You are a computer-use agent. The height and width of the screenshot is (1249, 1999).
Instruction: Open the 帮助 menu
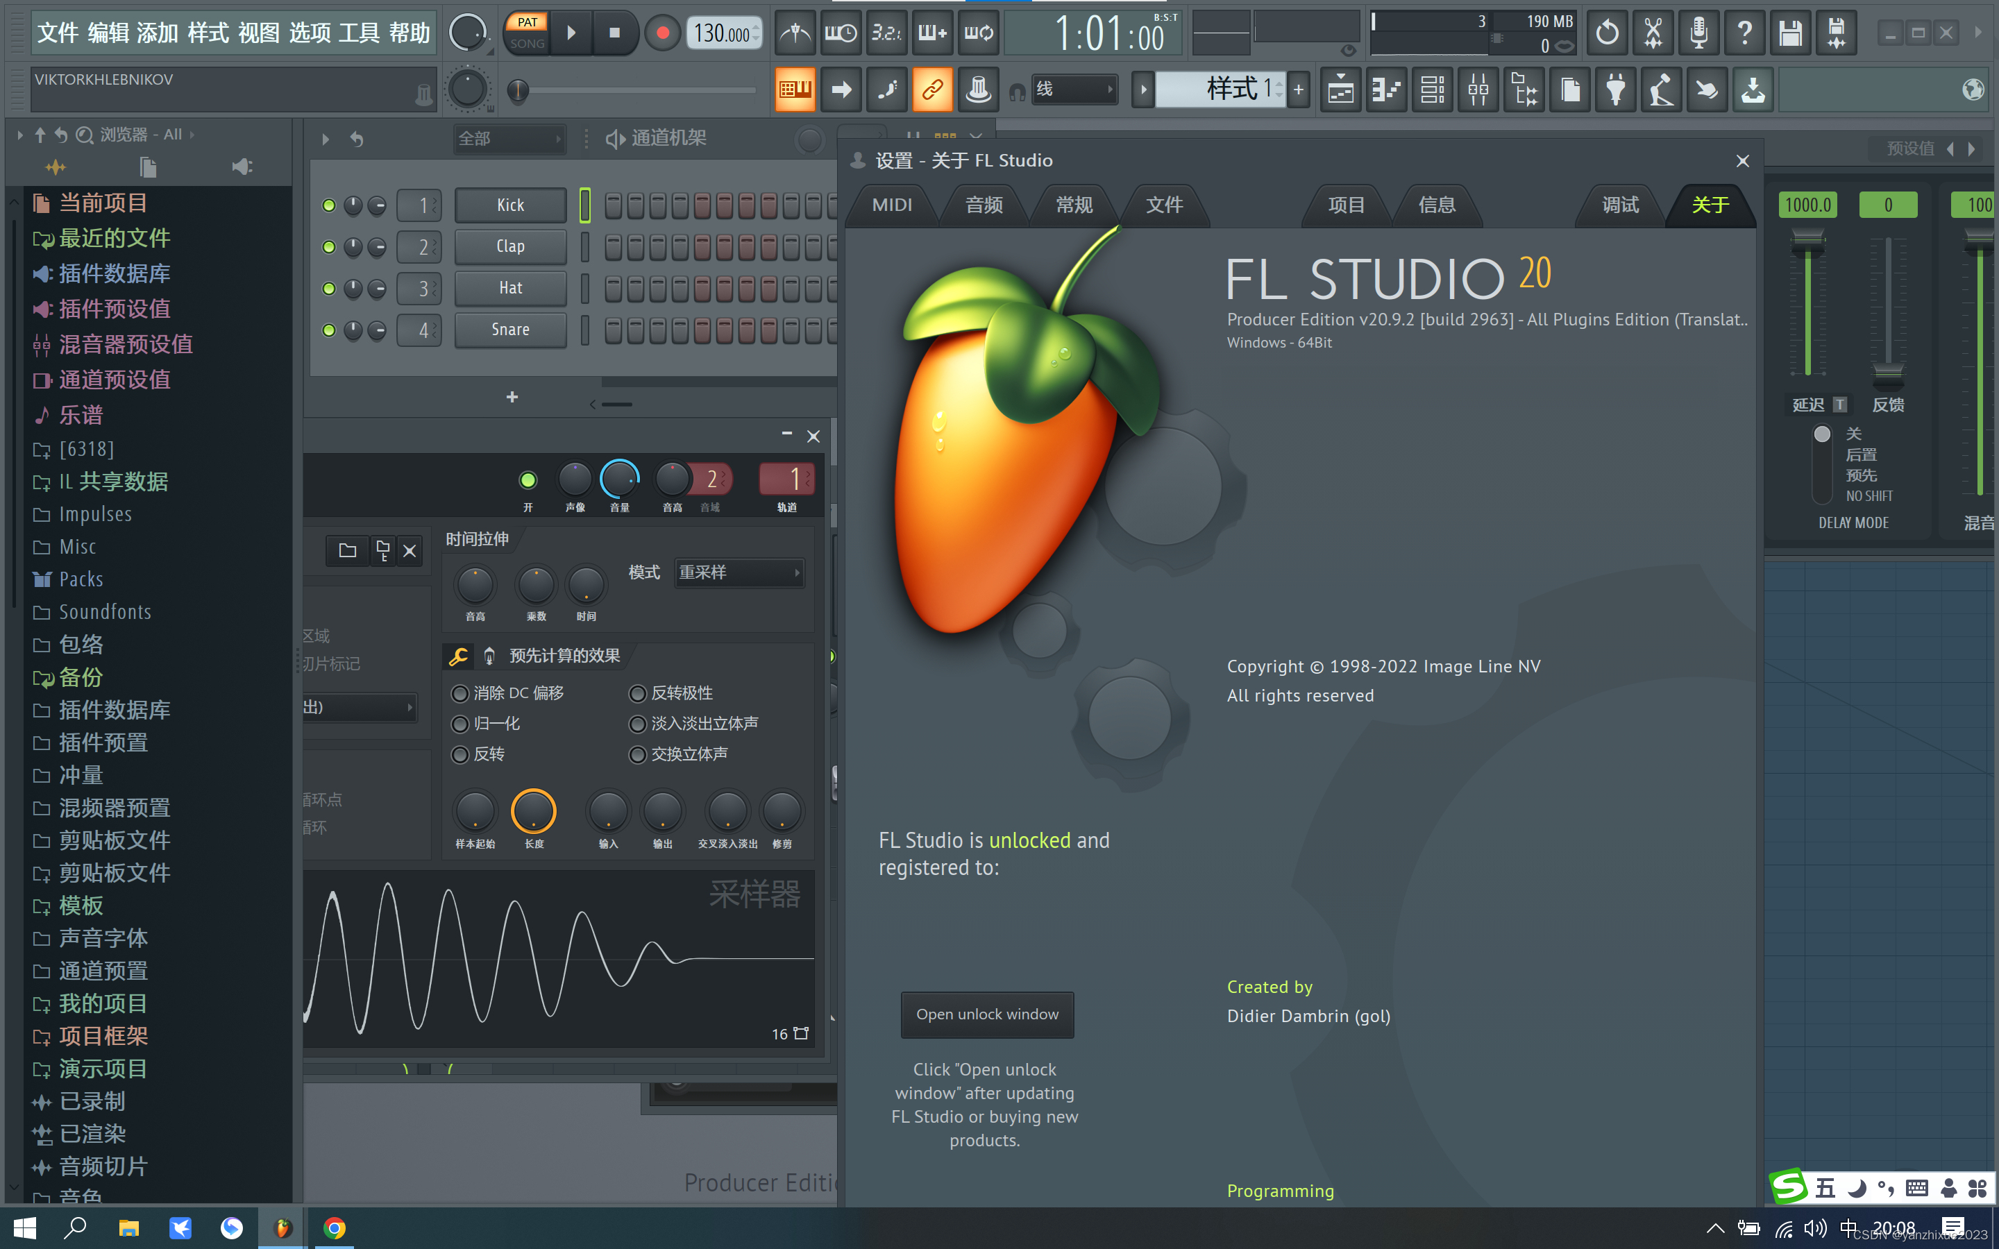(410, 33)
